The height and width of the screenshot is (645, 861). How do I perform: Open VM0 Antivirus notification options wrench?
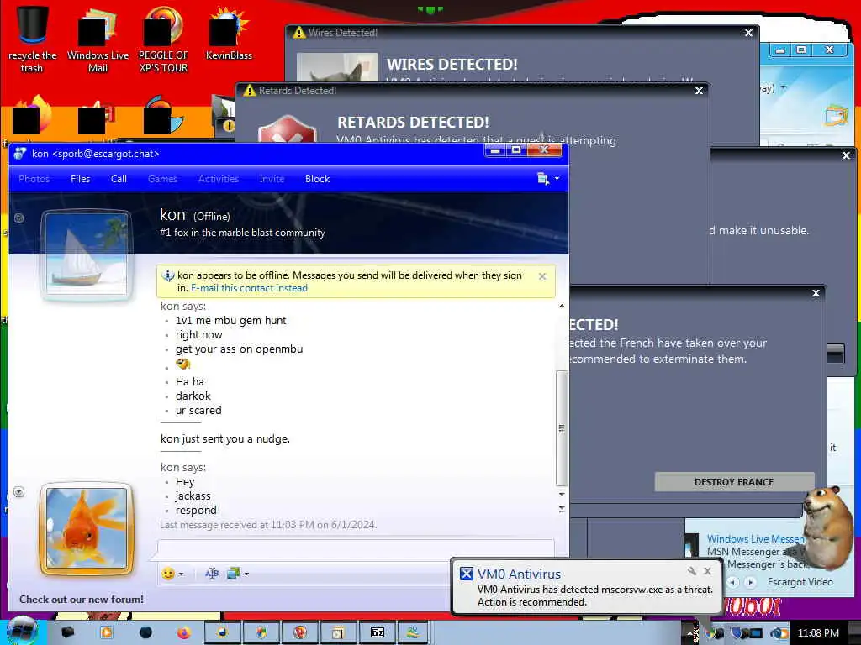(692, 571)
